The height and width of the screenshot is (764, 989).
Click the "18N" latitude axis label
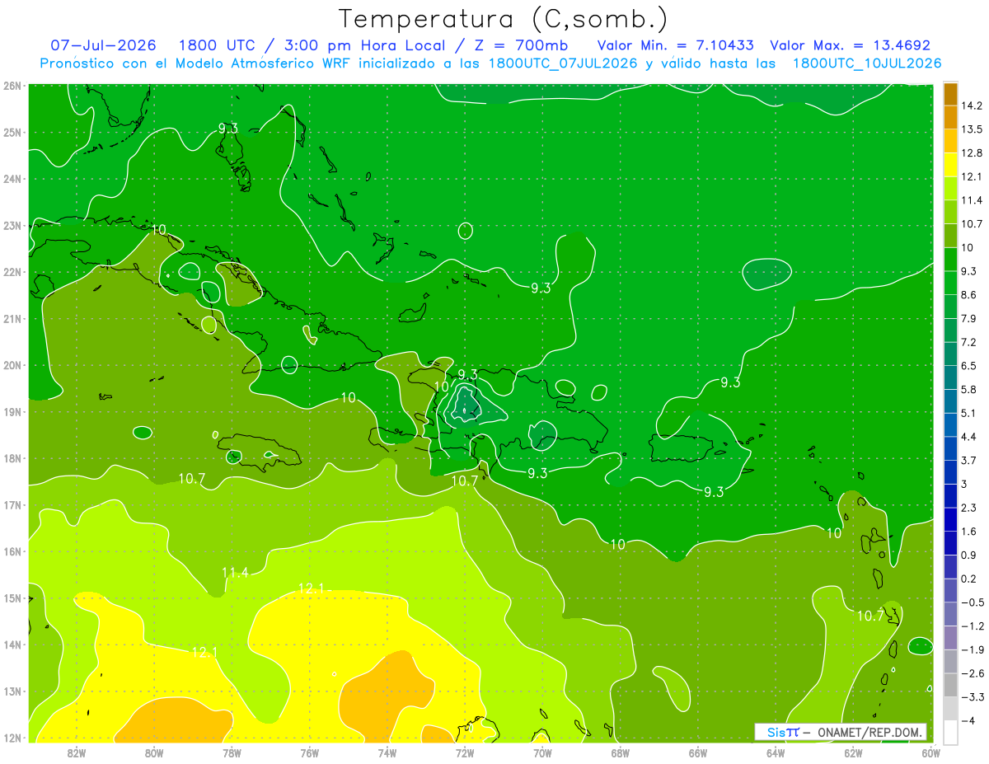[12, 458]
